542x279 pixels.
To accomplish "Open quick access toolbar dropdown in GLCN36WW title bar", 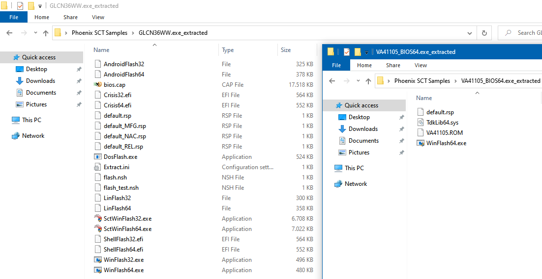I will [40, 6].
